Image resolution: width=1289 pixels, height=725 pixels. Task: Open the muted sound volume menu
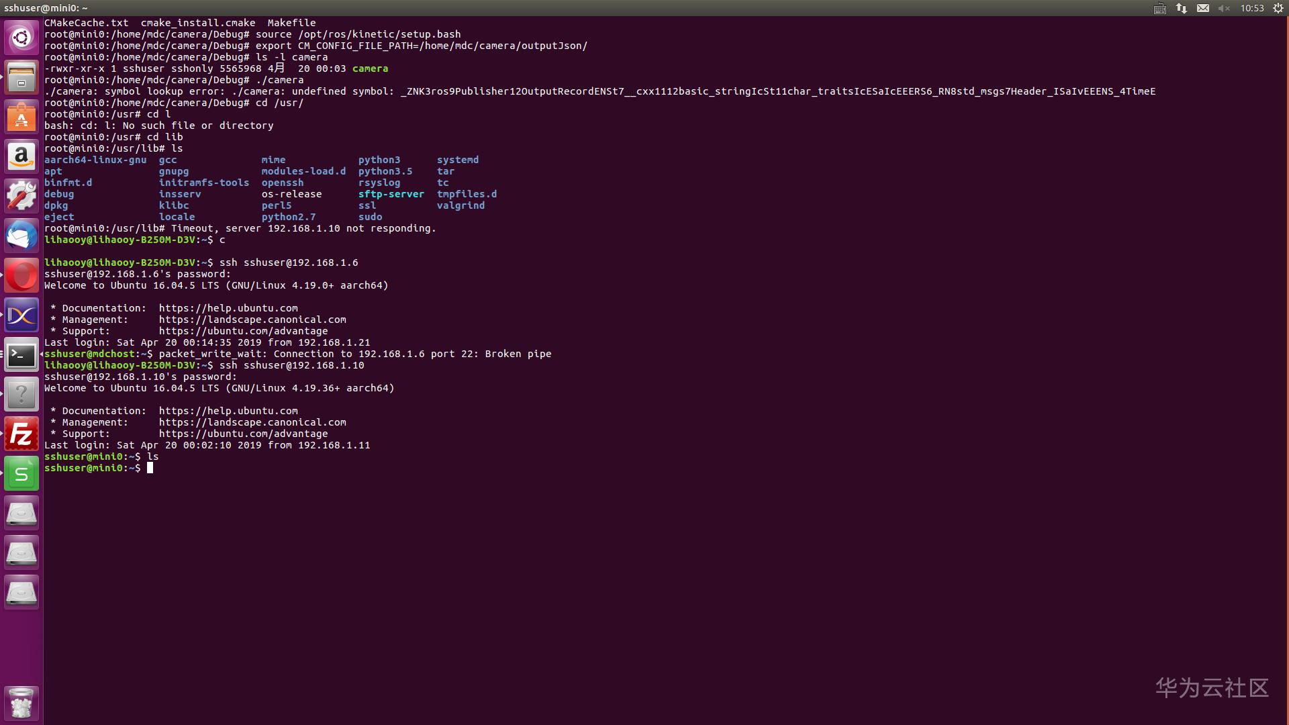(1224, 8)
